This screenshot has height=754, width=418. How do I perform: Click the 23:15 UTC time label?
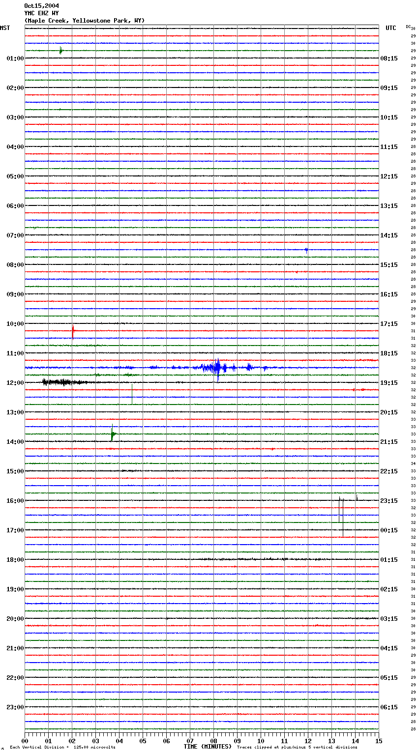[x=389, y=501]
